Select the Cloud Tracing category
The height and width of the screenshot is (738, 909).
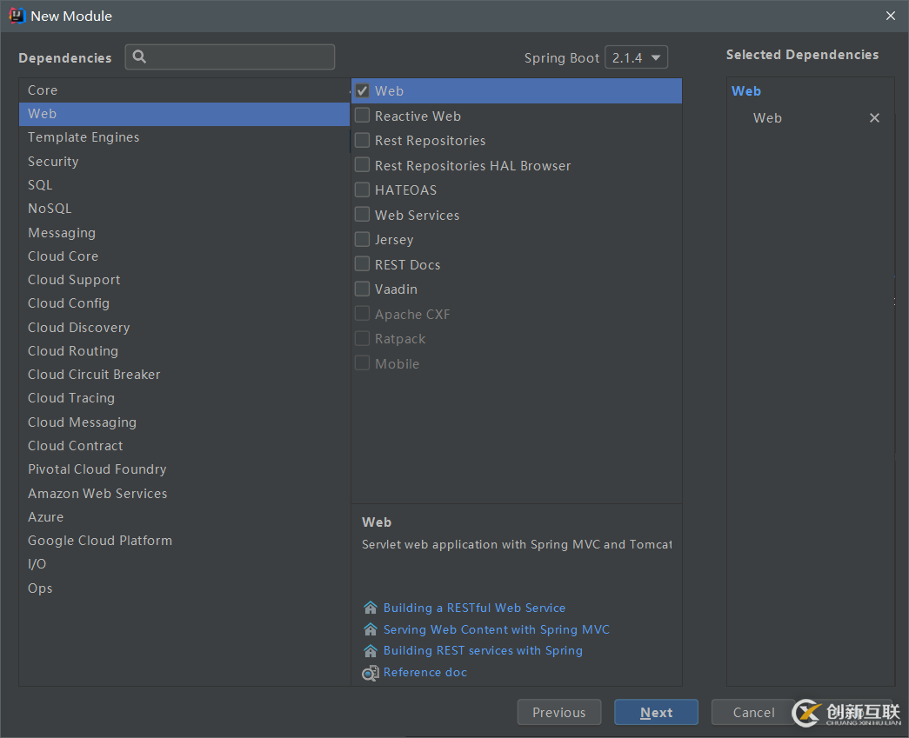pyautogui.click(x=184, y=398)
